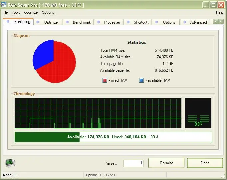Click the Passes input field

pos(133,163)
